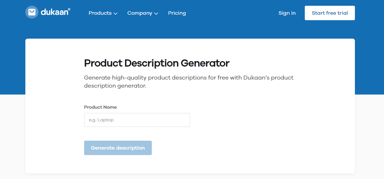The height and width of the screenshot is (179, 384).
Task: Click the Generate description button
Action: [118, 148]
